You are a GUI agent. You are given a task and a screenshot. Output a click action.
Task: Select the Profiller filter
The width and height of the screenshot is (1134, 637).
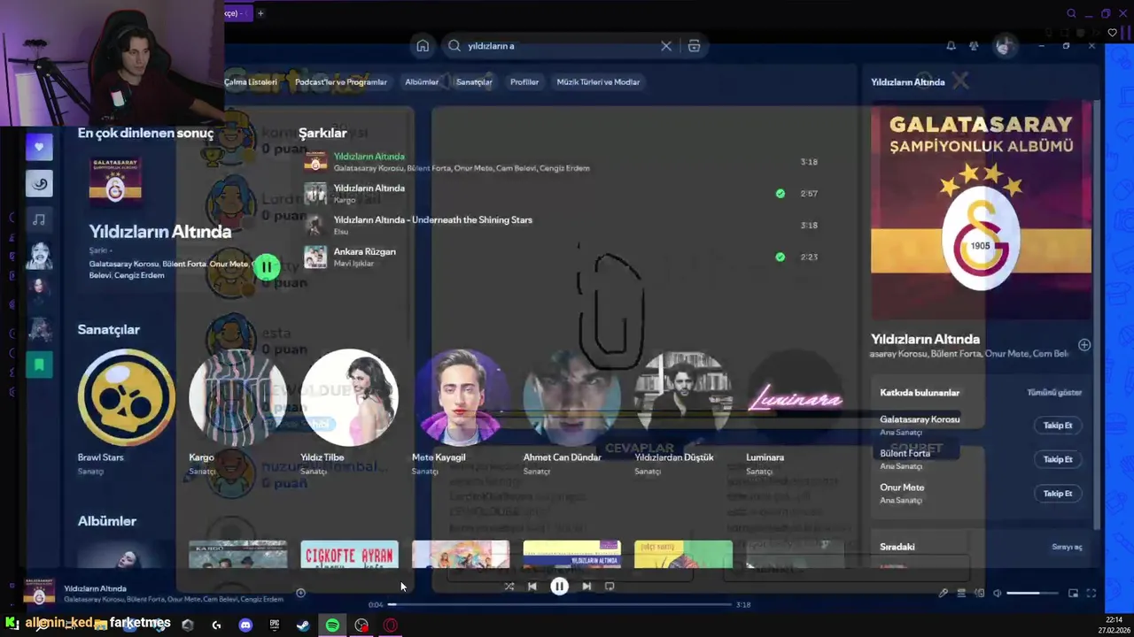[524, 81]
